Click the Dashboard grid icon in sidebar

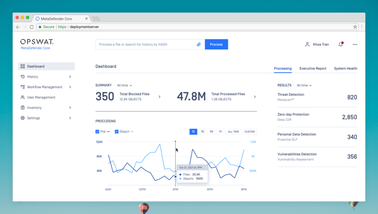click(x=23, y=66)
